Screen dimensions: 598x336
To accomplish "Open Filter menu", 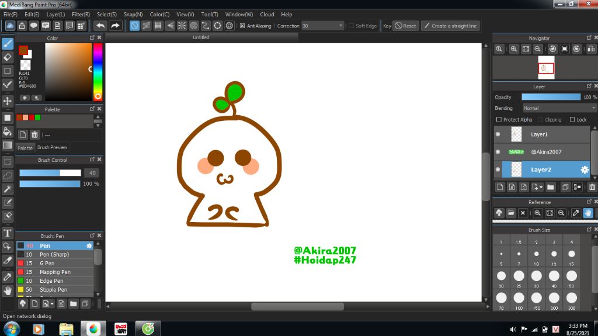I will tap(81, 15).
